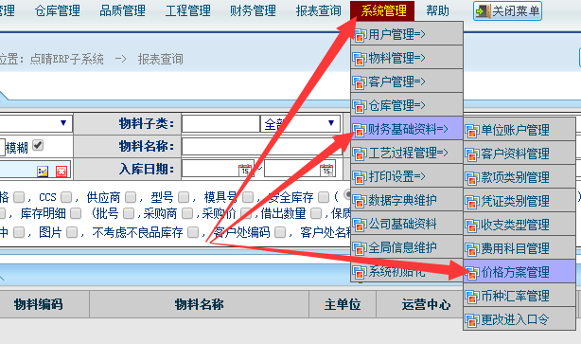Expand the 财务基础资料 submenu
Image resolution: width=581 pixels, height=344 pixels.
click(x=407, y=129)
